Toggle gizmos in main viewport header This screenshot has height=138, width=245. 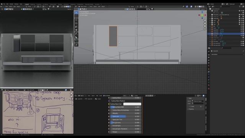(x=187, y=7)
